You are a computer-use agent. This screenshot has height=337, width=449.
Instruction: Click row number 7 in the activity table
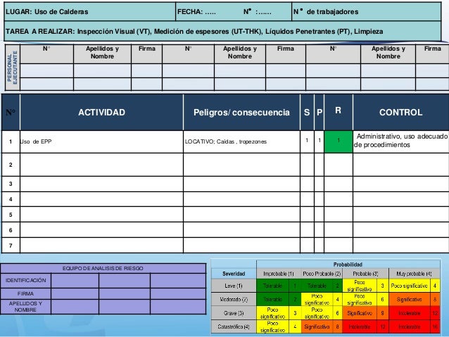pyautogui.click(x=11, y=246)
